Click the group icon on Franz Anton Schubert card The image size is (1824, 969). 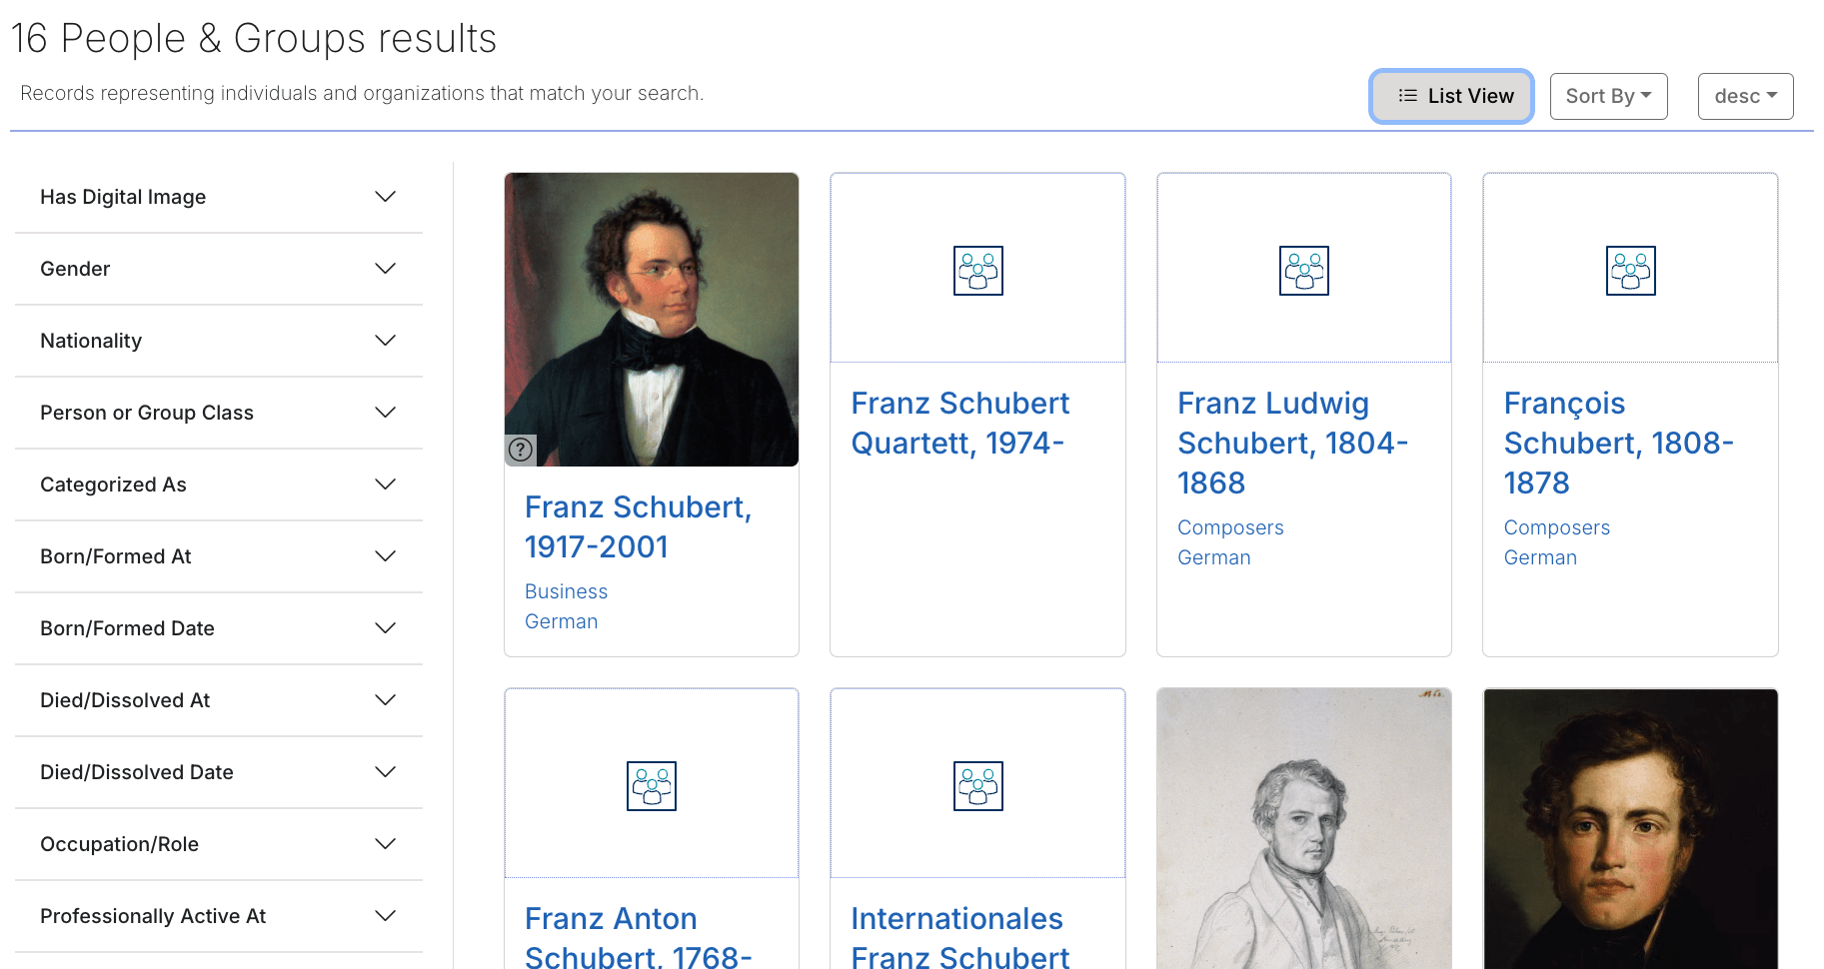tap(651, 785)
